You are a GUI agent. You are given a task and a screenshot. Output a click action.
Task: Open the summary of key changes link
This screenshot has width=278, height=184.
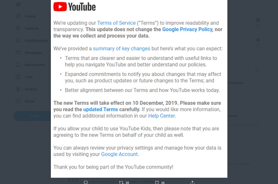(121, 48)
